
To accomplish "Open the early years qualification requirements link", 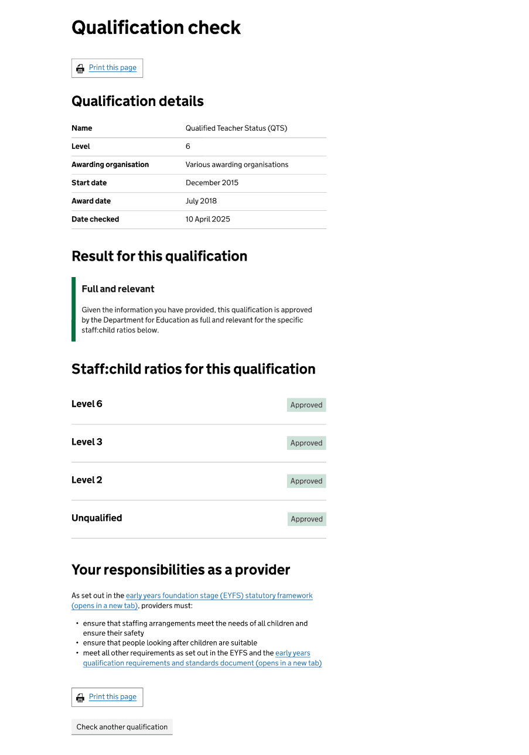I will pyautogui.click(x=202, y=662).
